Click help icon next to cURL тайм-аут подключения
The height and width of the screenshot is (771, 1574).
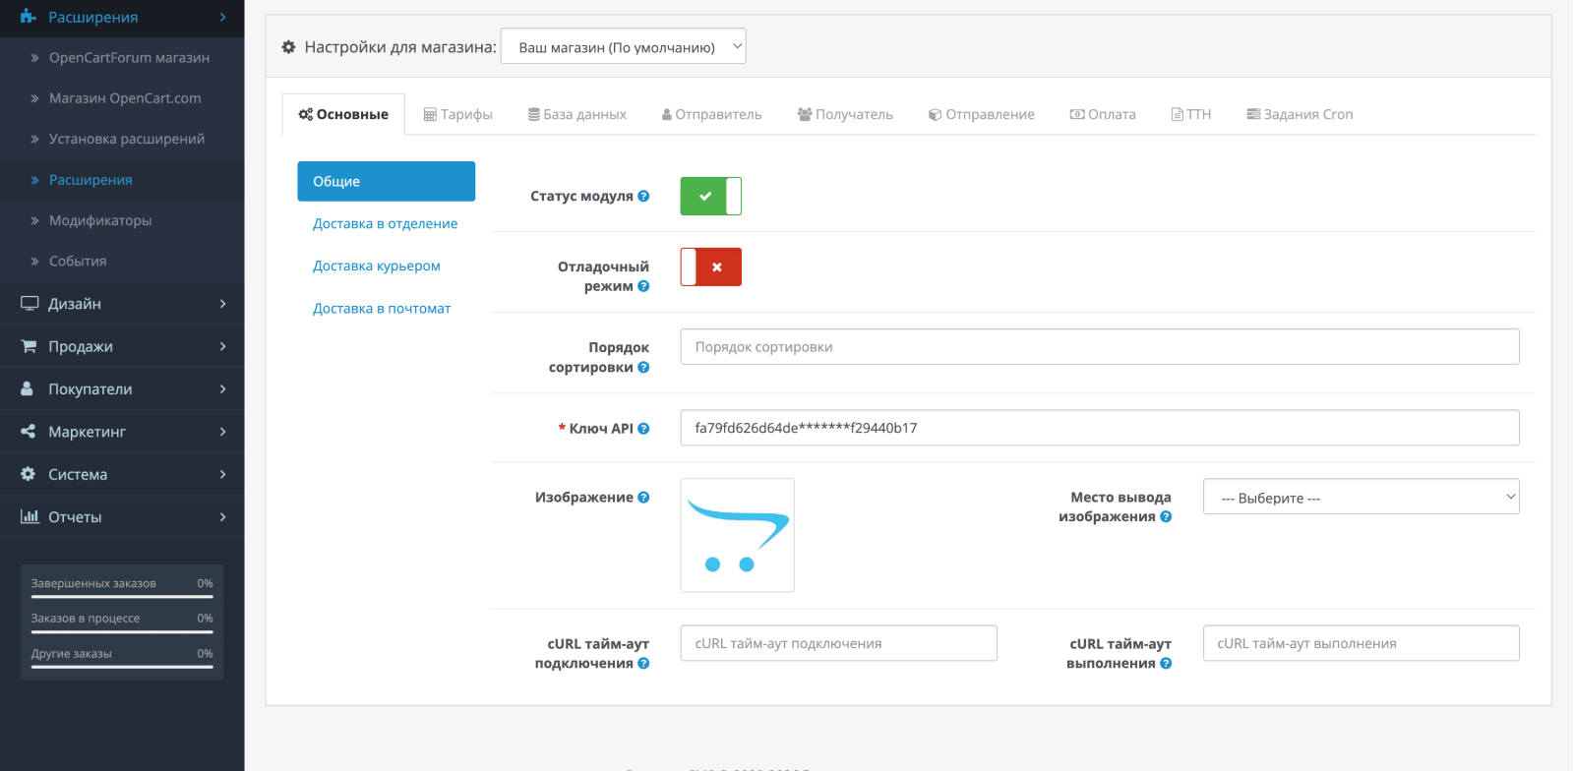point(643,663)
